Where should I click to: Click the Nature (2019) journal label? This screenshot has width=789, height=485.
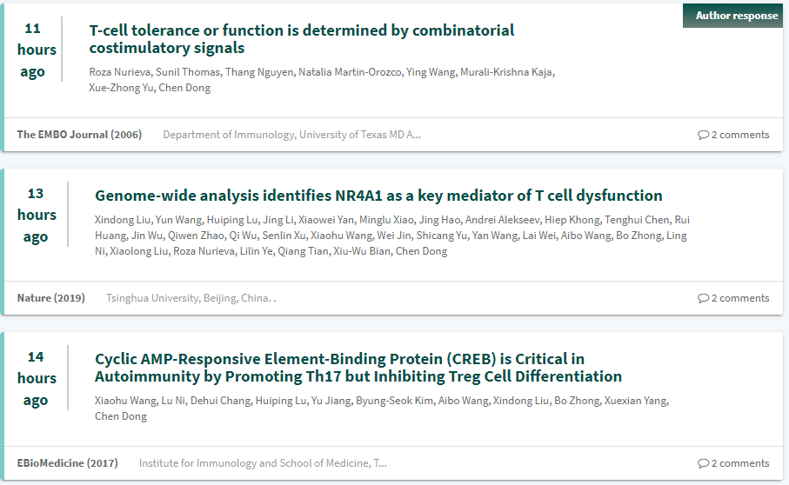coord(51,298)
